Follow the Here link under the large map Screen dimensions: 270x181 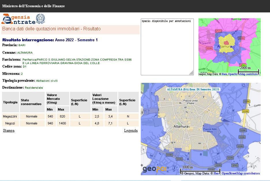[x=217, y=173]
